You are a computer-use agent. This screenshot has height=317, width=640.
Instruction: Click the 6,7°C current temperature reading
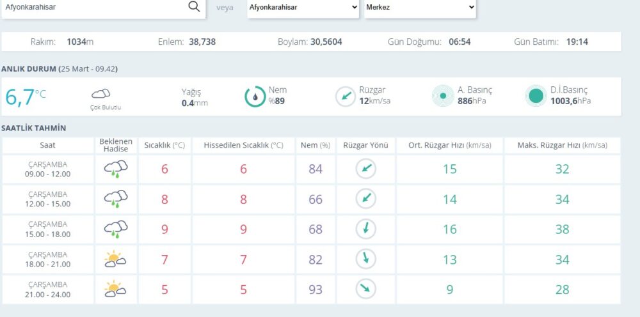click(x=26, y=97)
